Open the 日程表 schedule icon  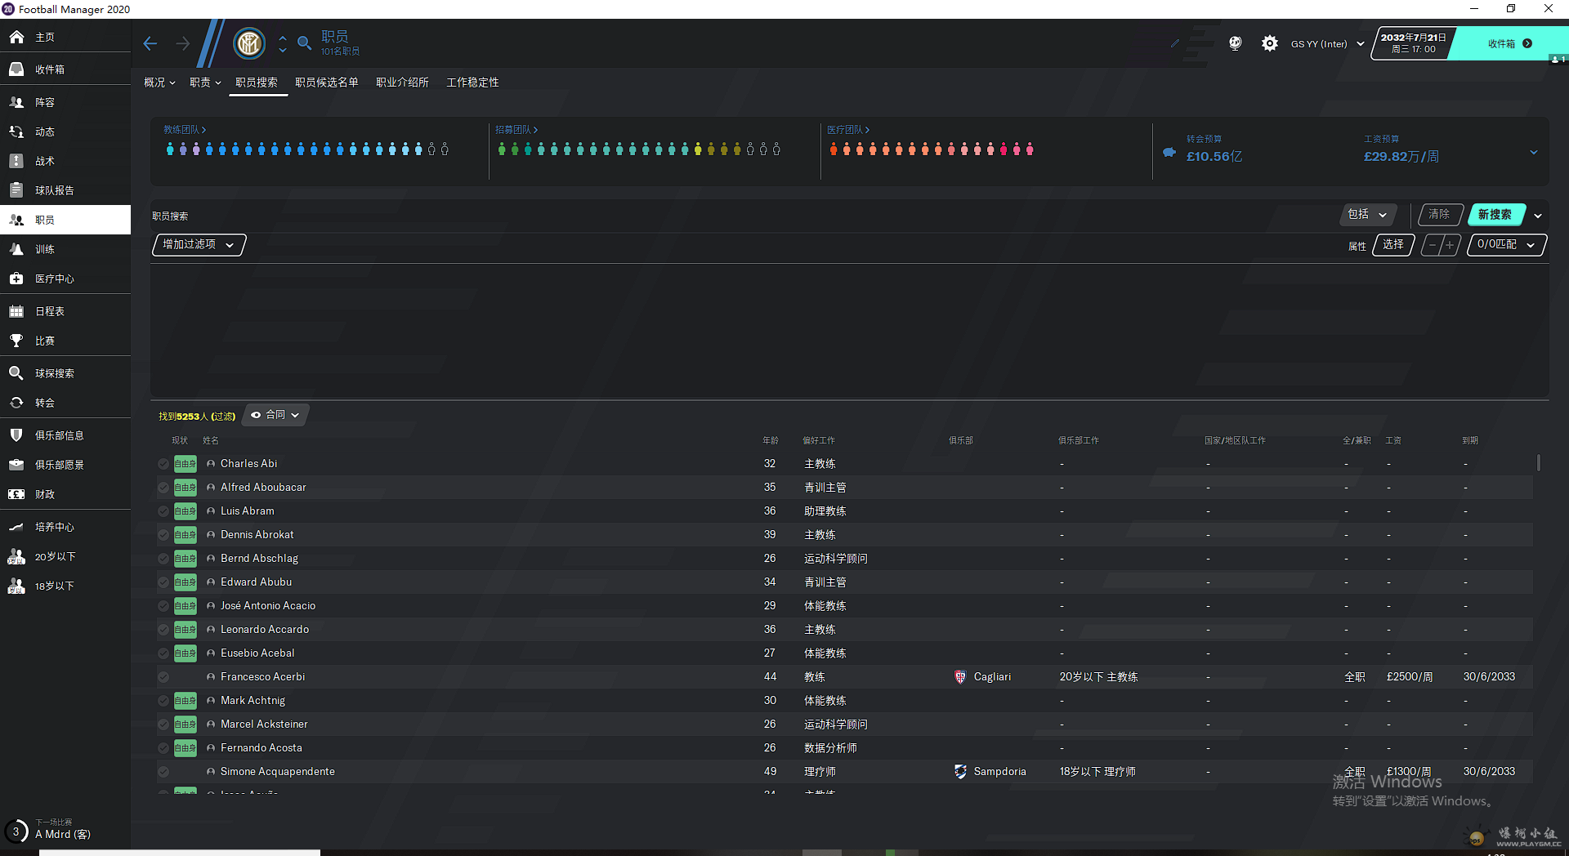[x=16, y=311]
